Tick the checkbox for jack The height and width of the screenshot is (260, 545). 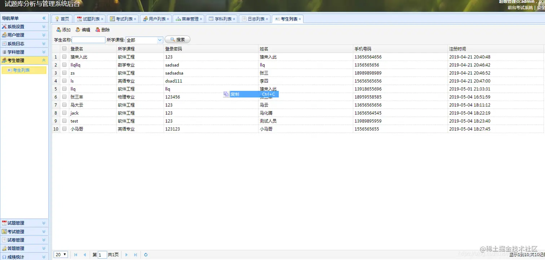click(x=65, y=113)
